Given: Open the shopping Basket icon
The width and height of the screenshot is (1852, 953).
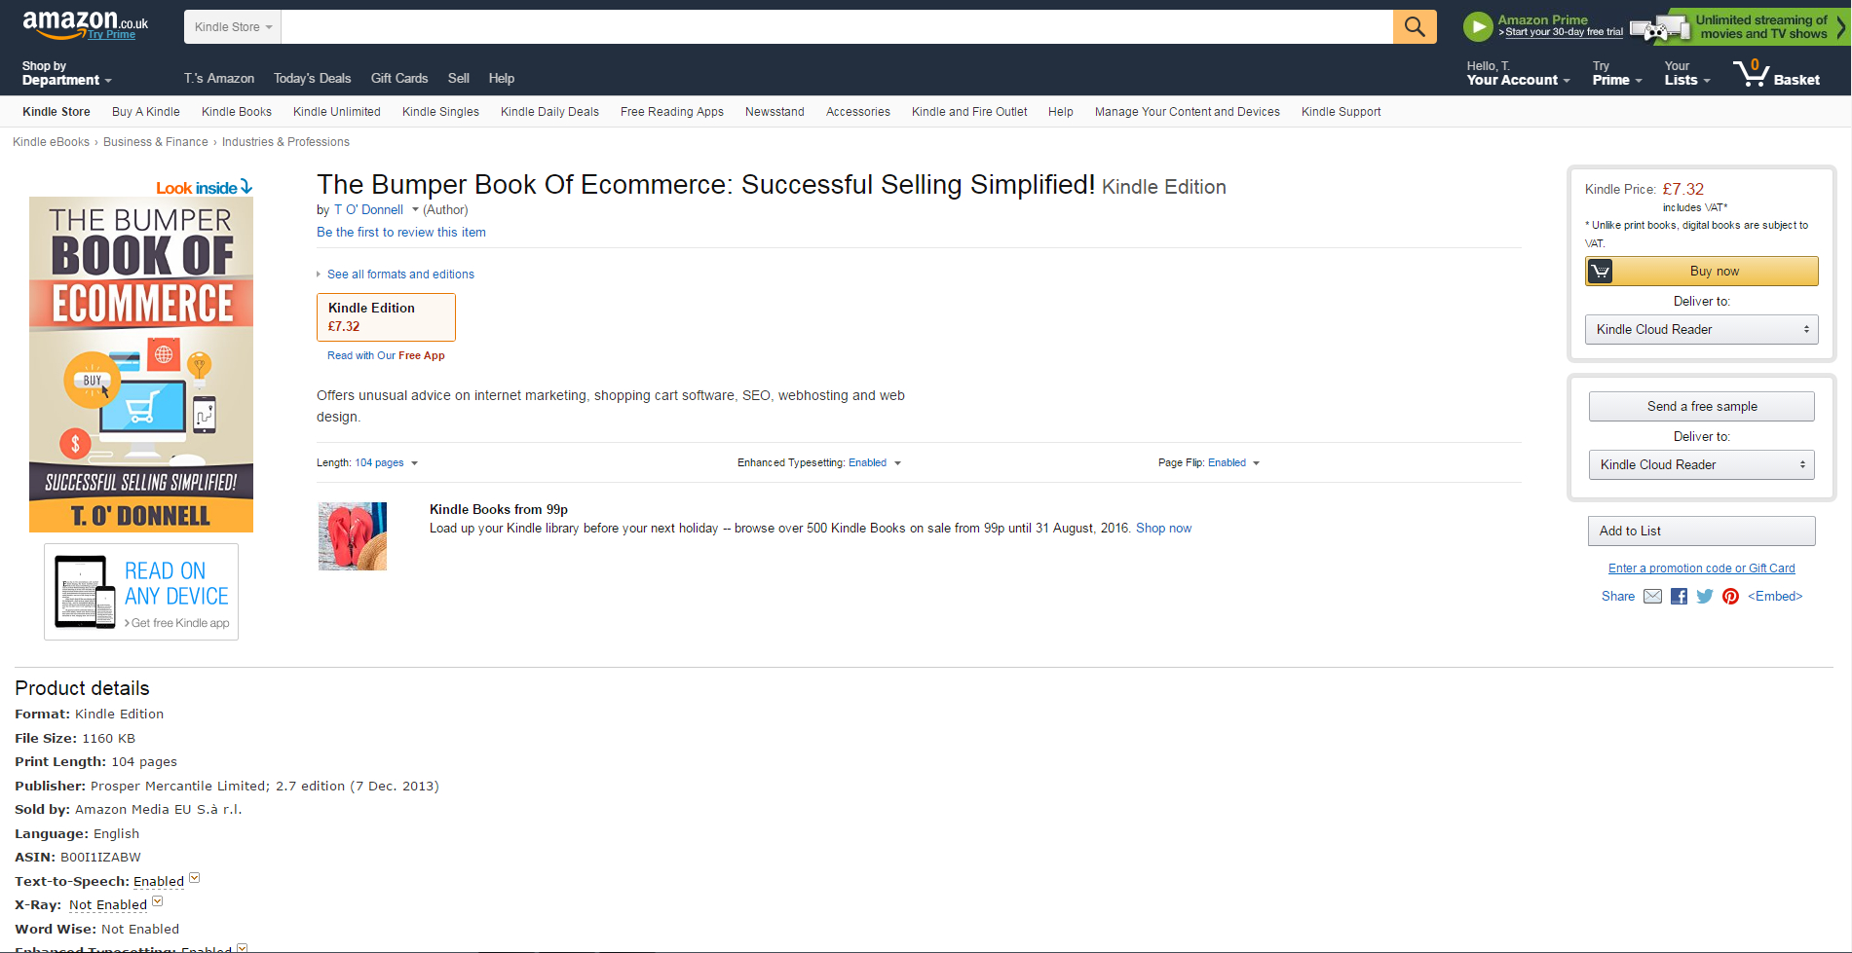Looking at the screenshot, I should point(1776,73).
